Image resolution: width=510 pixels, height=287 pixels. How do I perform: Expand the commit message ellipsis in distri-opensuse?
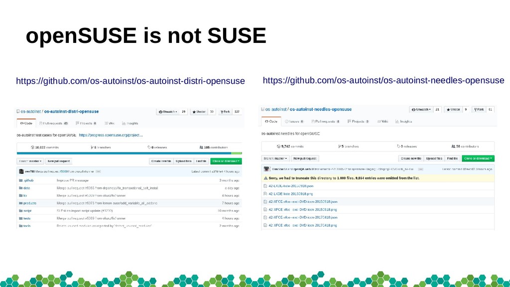(x=98, y=171)
